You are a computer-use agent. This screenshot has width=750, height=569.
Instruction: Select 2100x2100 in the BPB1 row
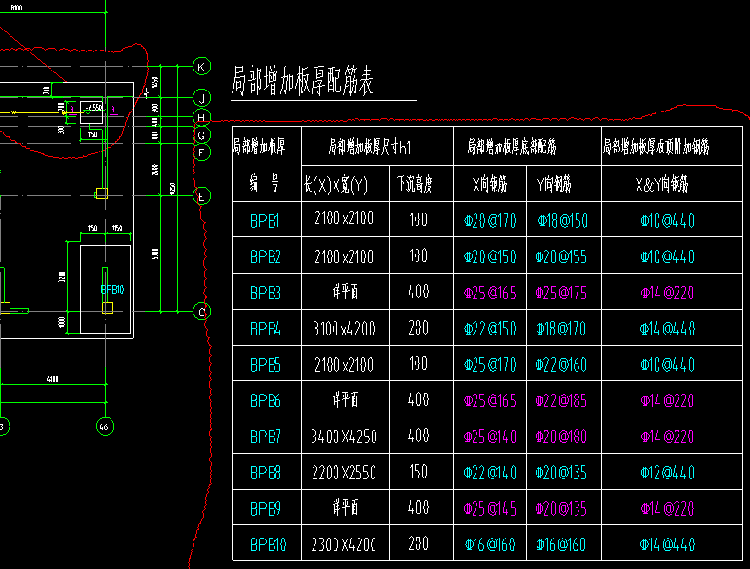click(x=344, y=218)
